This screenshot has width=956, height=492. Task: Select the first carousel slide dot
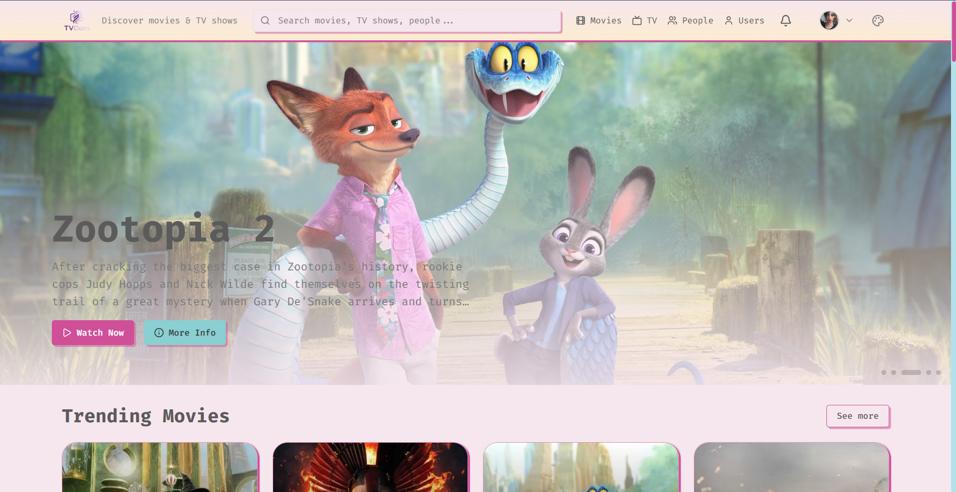[x=884, y=372]
